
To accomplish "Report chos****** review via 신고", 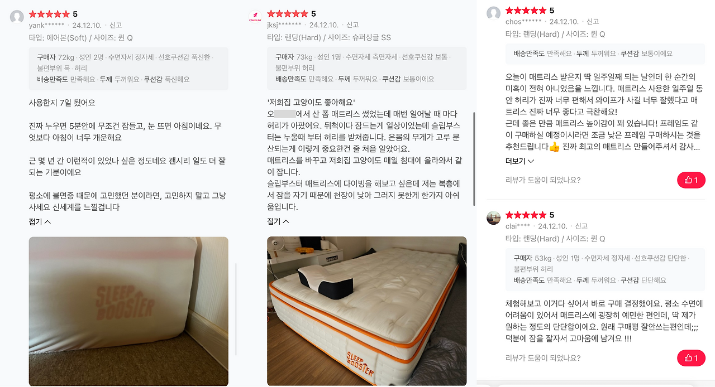I will (593, 22).
